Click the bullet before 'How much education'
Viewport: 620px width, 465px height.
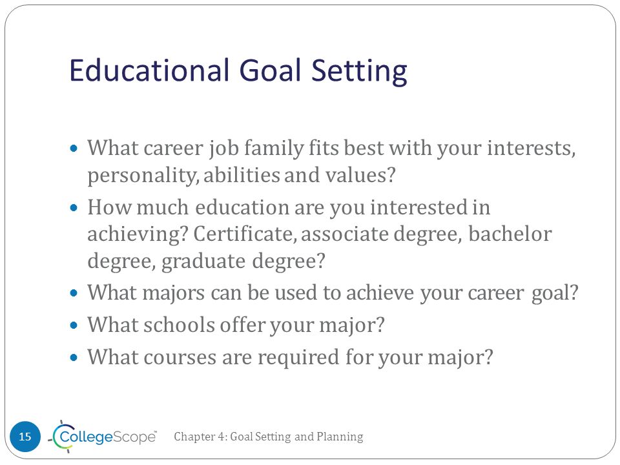tap(74, 208)
